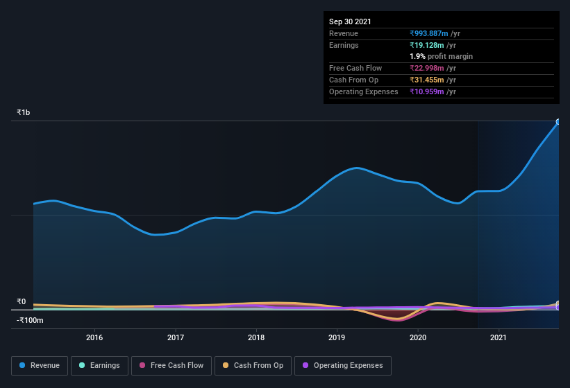Select the 2020 x-axis label
The image size is (570, 388).
point(418,337)
